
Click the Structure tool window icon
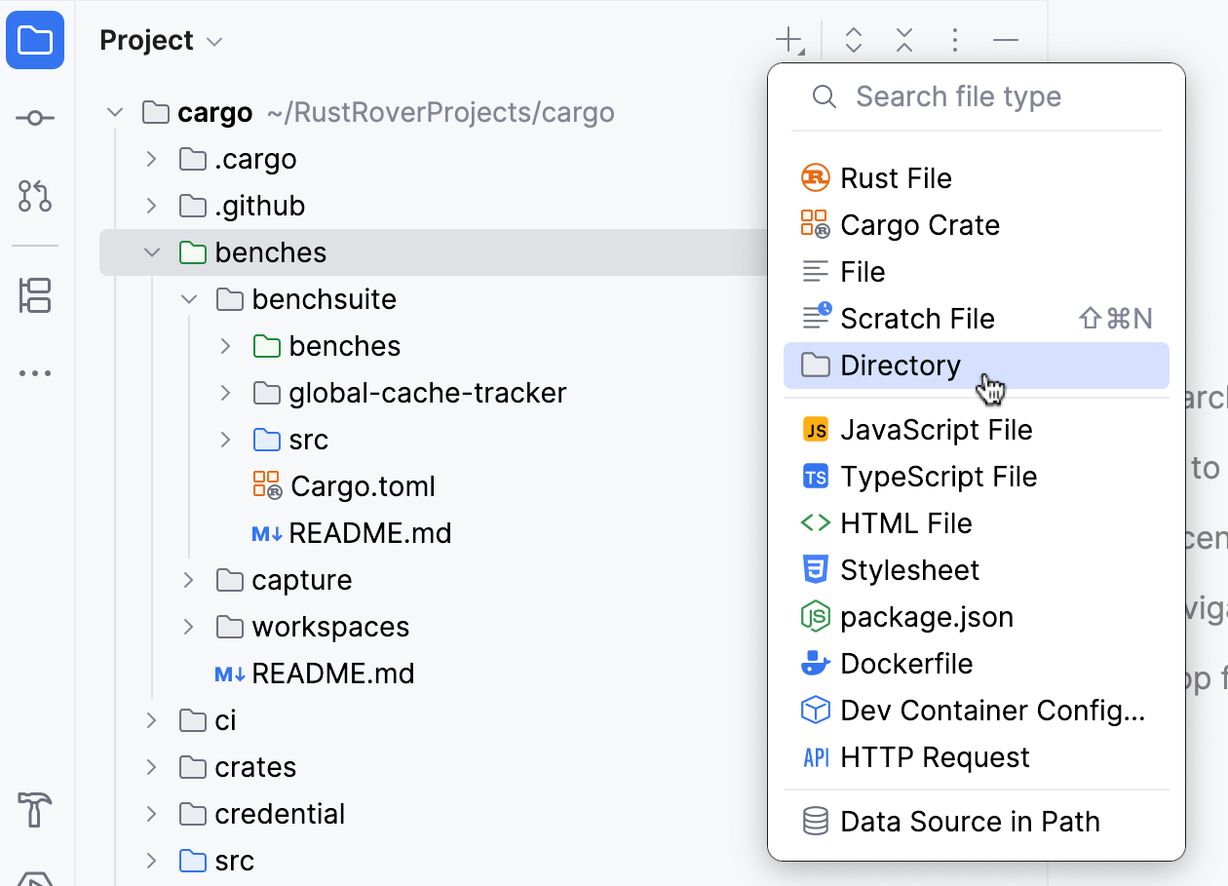(x=34, y=296)
